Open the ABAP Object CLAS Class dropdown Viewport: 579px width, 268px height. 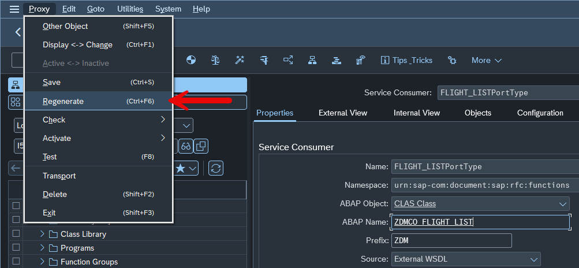coord(480,203)
